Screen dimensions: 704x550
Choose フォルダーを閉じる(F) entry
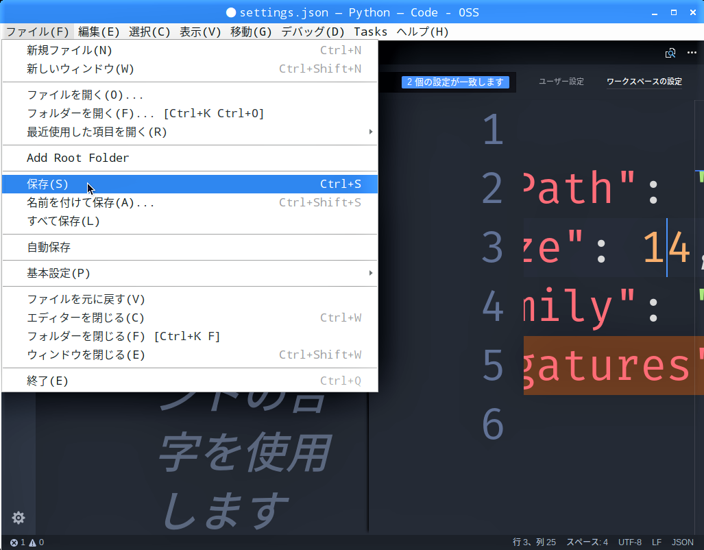[x=190, y=336]
